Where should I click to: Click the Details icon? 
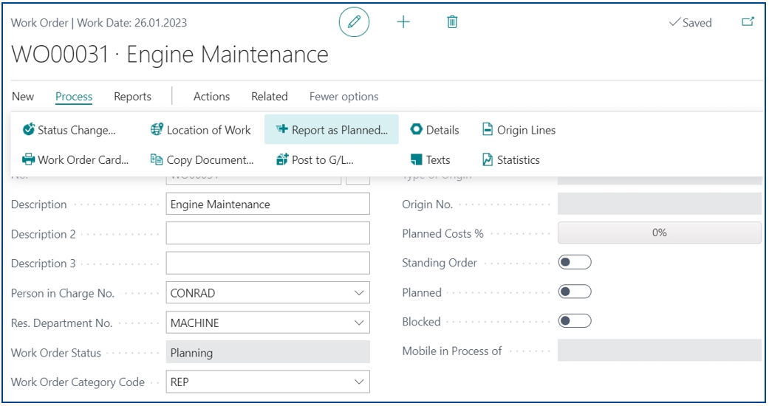click(417, 129)
